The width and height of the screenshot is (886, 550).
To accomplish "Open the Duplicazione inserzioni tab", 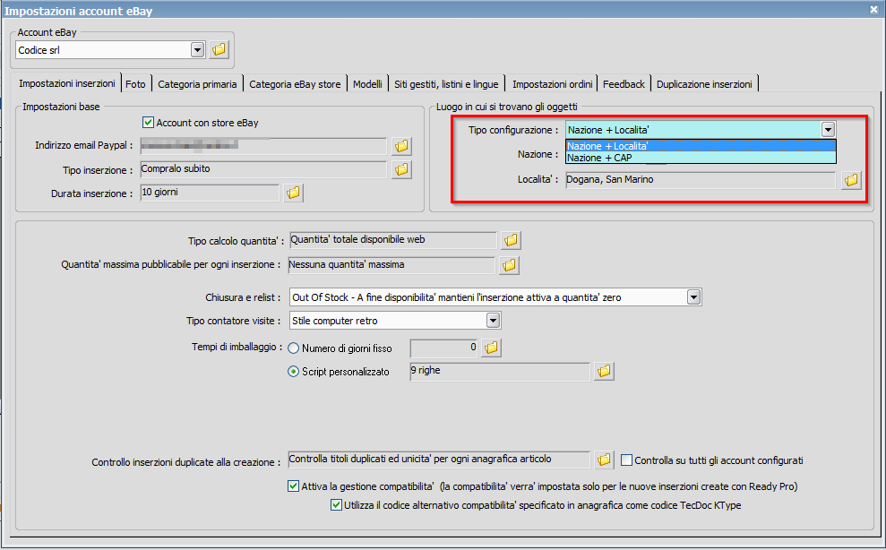I will 704,84.
